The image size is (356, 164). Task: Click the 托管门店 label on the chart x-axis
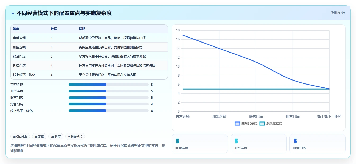293,116
